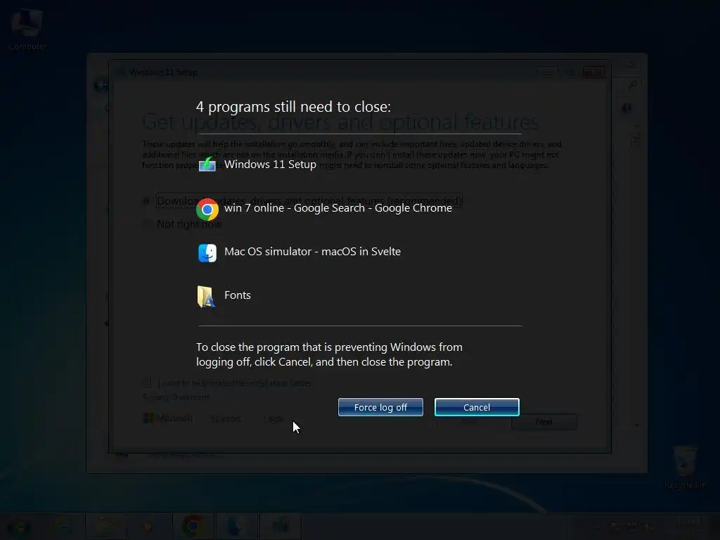Screen dimensions: 720x540
Task: Click the Mac OS simulator entry text
Action: tap(312, 252)
